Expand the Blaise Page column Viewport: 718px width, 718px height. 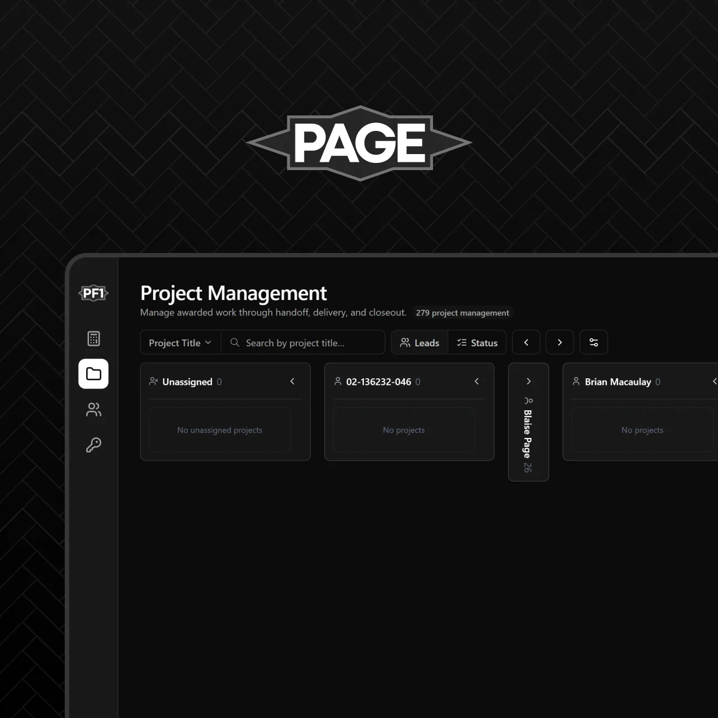tap(529, 381)
